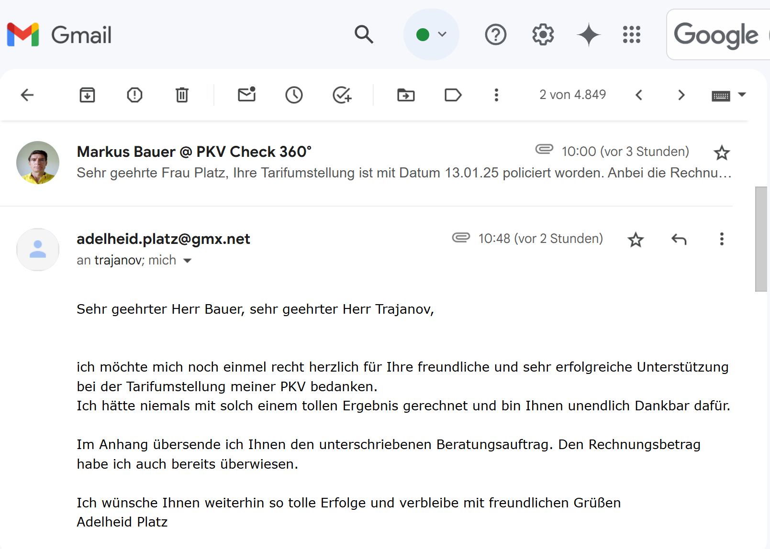Delete this email with trash icon
770x549 pixels.
(182, 95)
